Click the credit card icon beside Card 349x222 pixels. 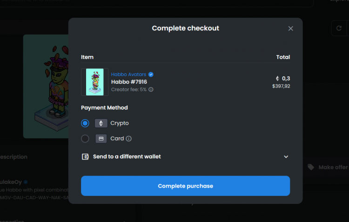click(x=101, y=139)
